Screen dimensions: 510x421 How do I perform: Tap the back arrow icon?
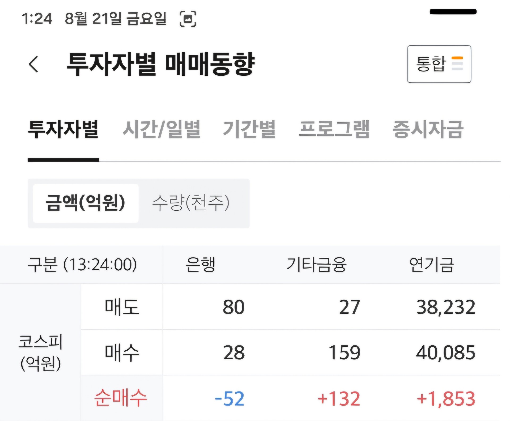pos(33,64)
